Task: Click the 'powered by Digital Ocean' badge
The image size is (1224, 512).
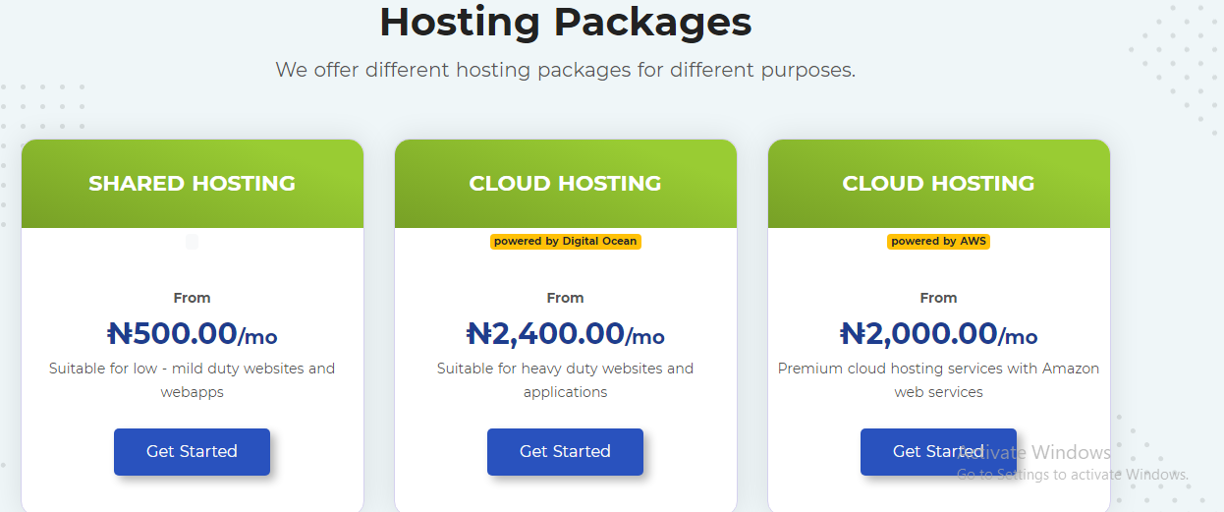Action: 565,241
